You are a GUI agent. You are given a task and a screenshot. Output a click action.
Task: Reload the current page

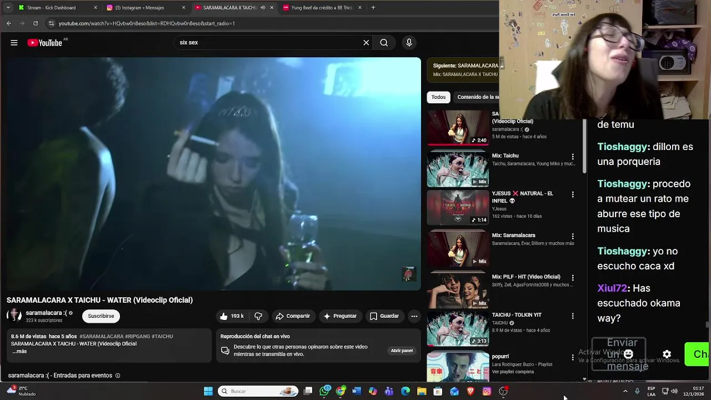pyautogui.click(x=36, y=23)
